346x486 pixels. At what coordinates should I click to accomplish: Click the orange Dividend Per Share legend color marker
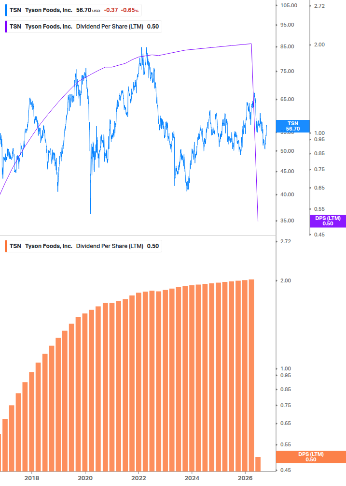(6, 246)
